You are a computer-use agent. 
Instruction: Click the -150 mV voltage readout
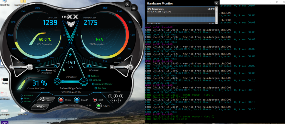coord(70,63)
